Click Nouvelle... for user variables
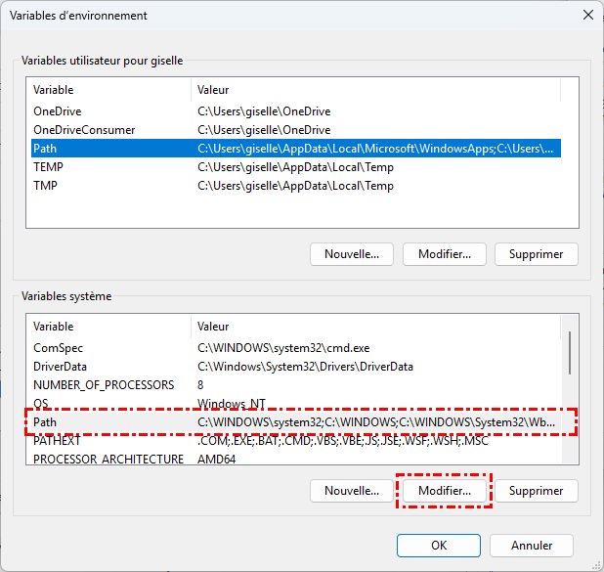This screenshot has height=572, width=604. (x=351, y=254)
